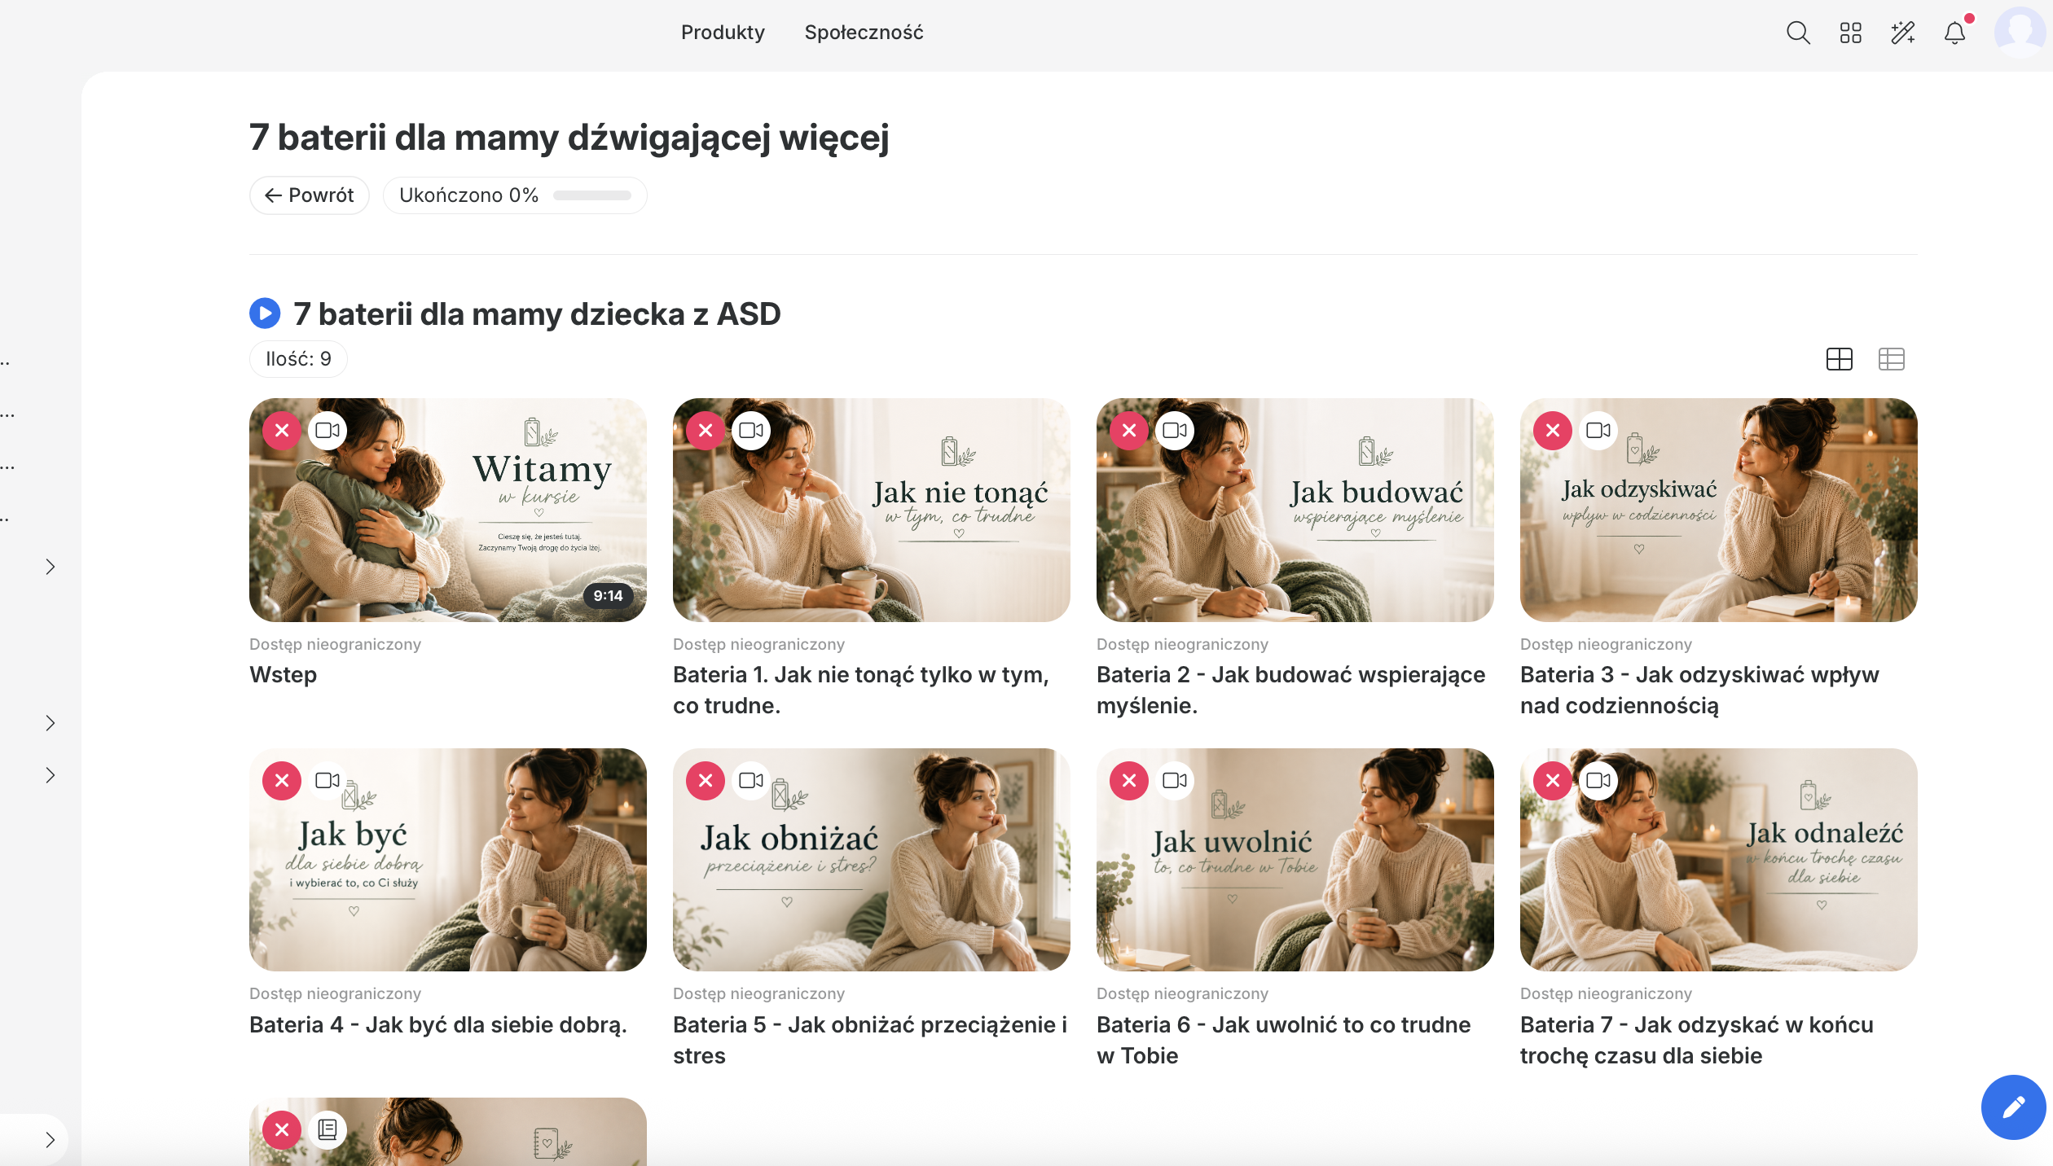Click the video icon on Bateria 4 card
The image size is (2053, 1166).
pos(328,780)
